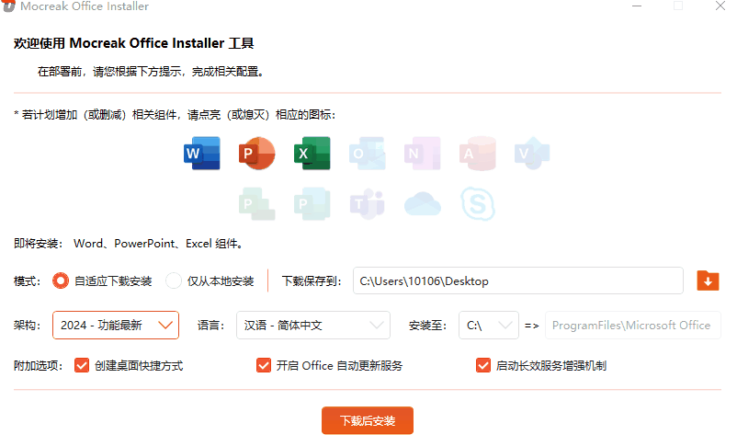Uncheck 创建桌面快捷方式 checkbox
Image resolution: width=737 pixels, height=435 pixels.
click(x=82, y=365)
